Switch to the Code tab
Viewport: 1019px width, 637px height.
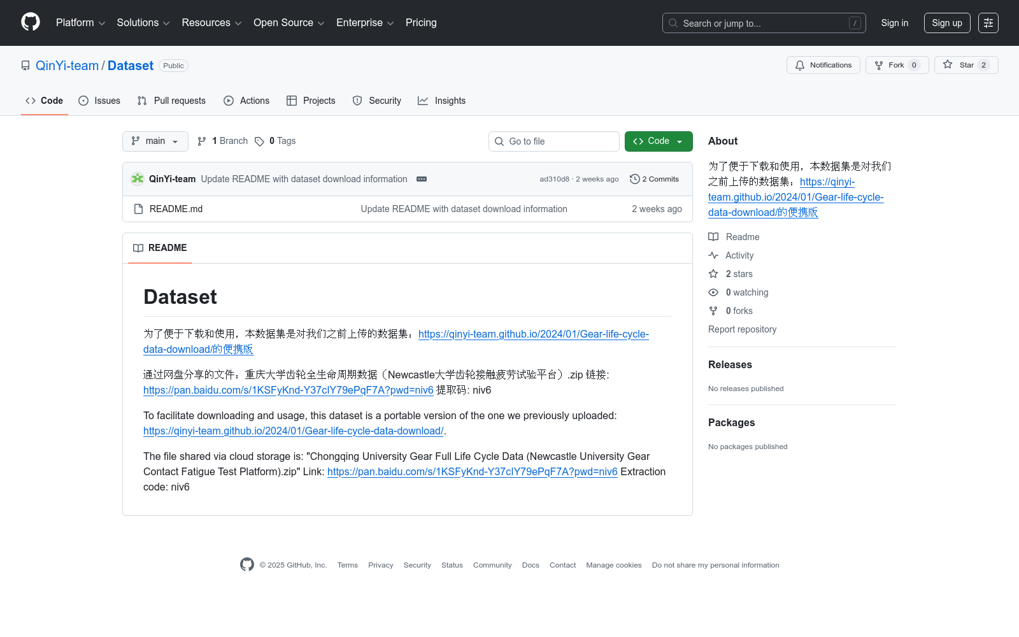point(45,101)
